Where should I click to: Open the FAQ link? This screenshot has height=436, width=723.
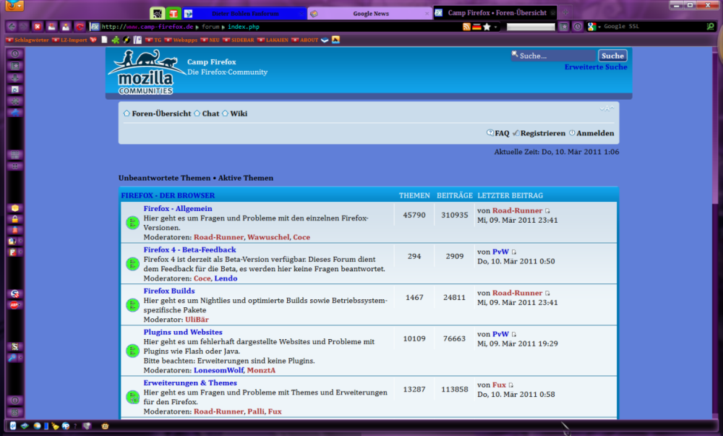point(502,133)
